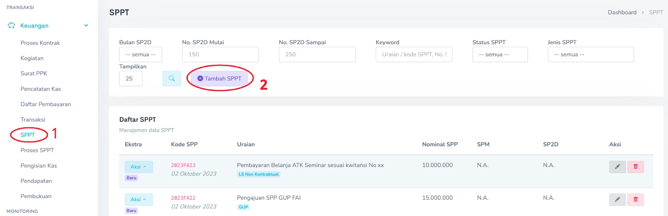
Task: Open the Status SPPT dropdown
Action: point(500,55)
